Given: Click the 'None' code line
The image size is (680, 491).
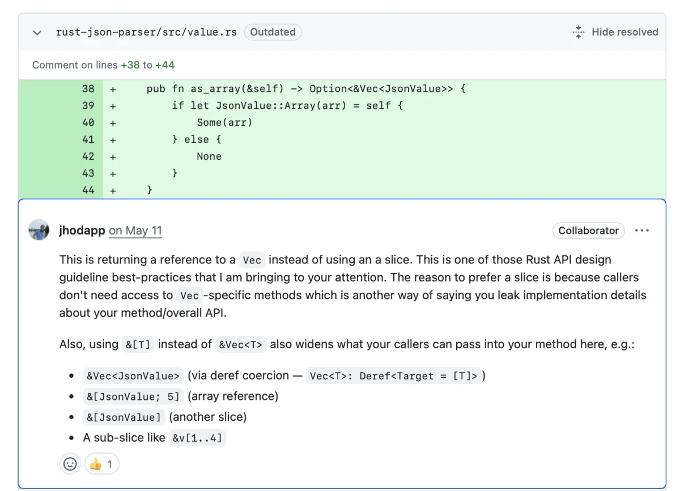Looking at the screenshot, I should (x=209, y=157).
